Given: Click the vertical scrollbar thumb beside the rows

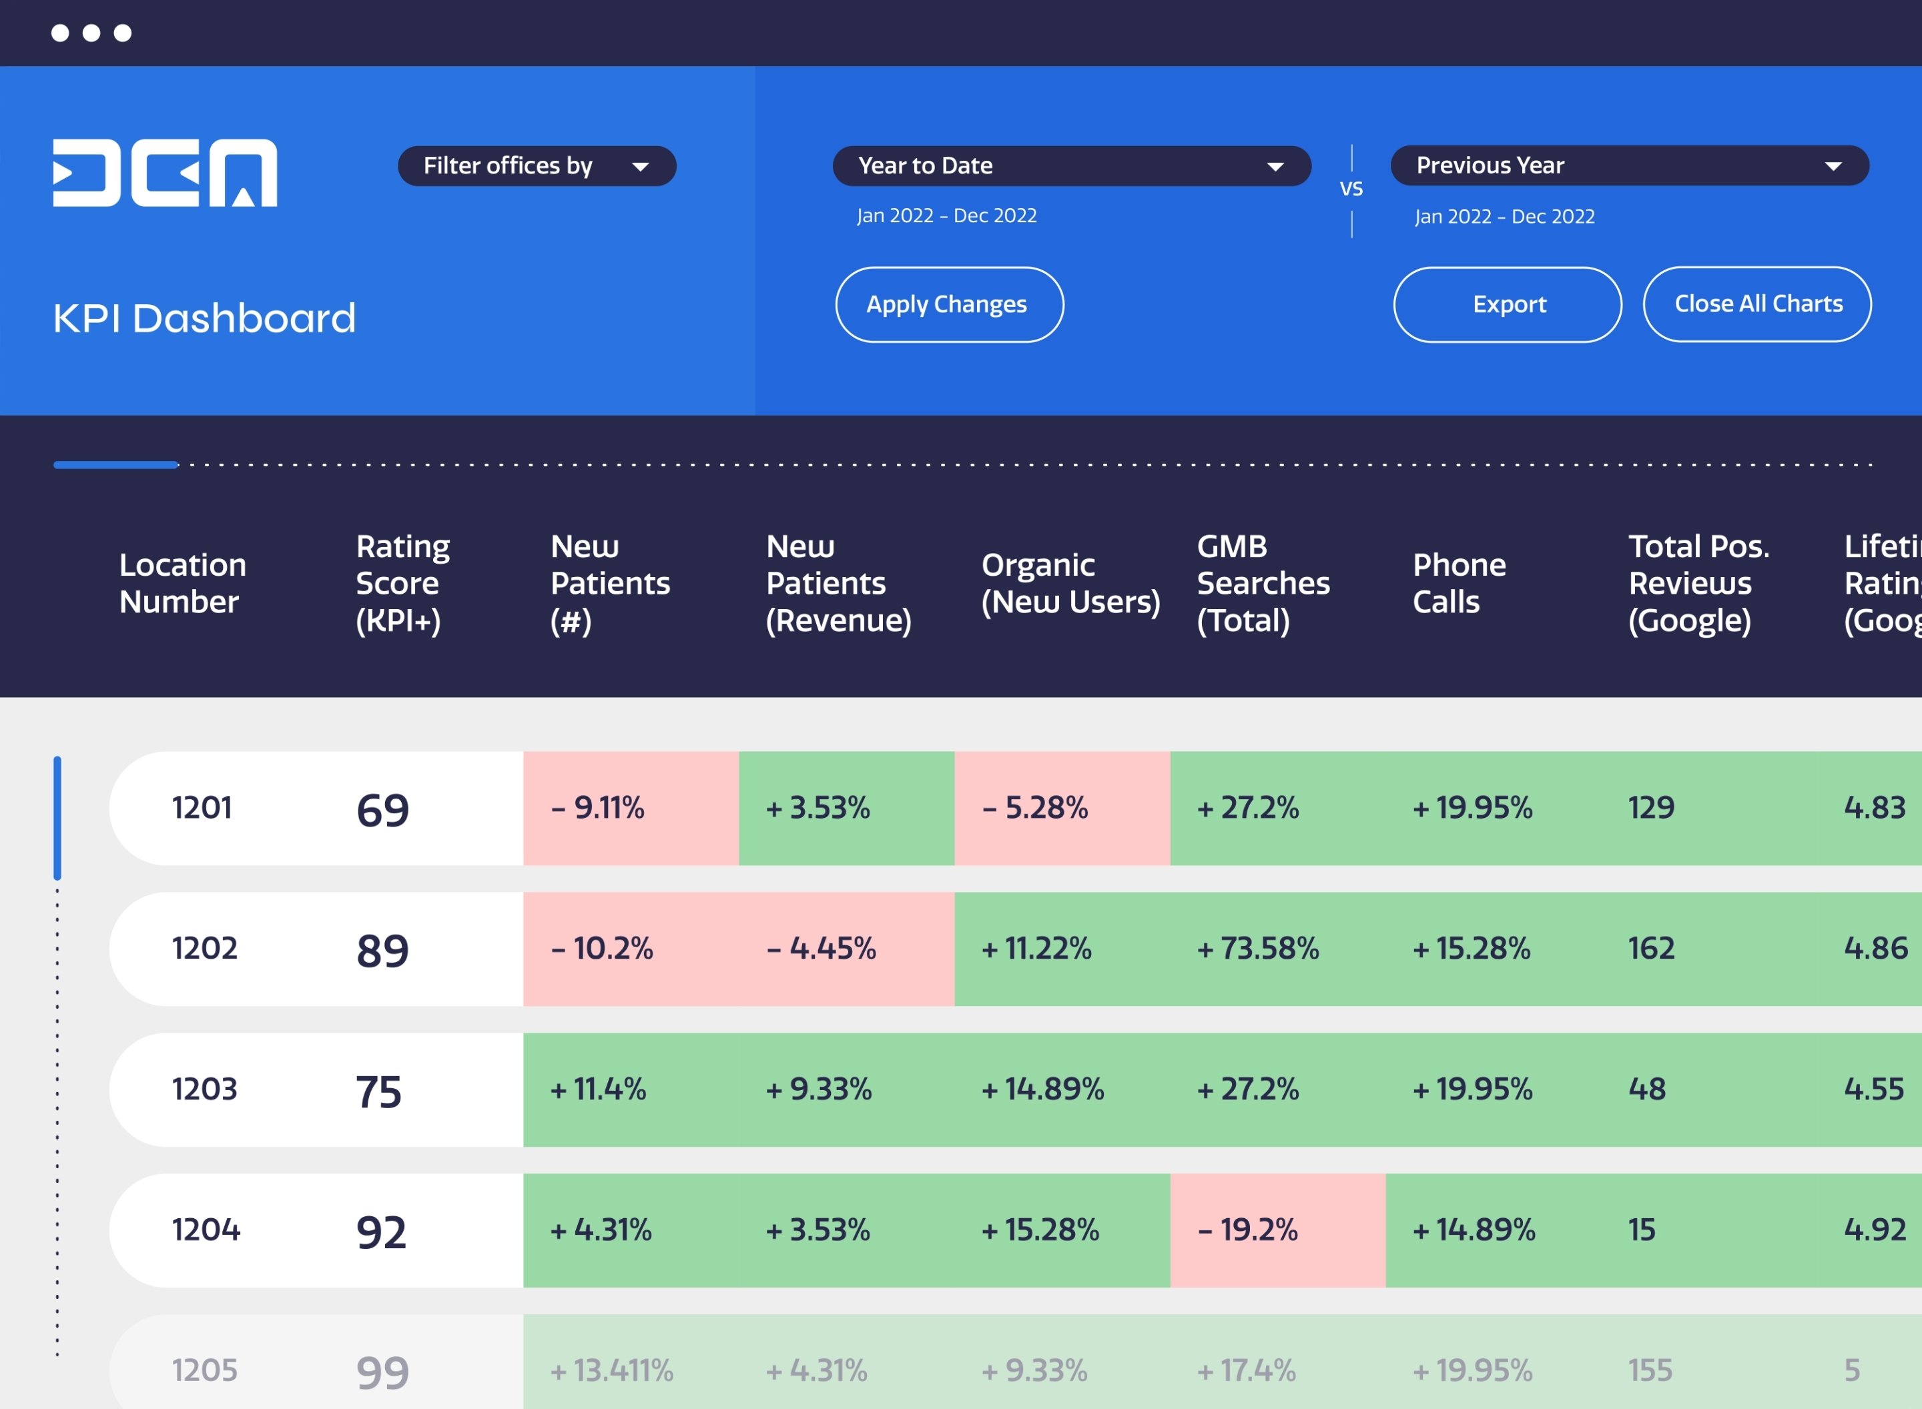Looking at the screenshot, I should pos(57,817).
